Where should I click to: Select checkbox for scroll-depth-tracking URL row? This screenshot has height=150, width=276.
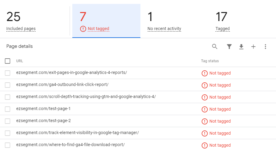(8, 97)
